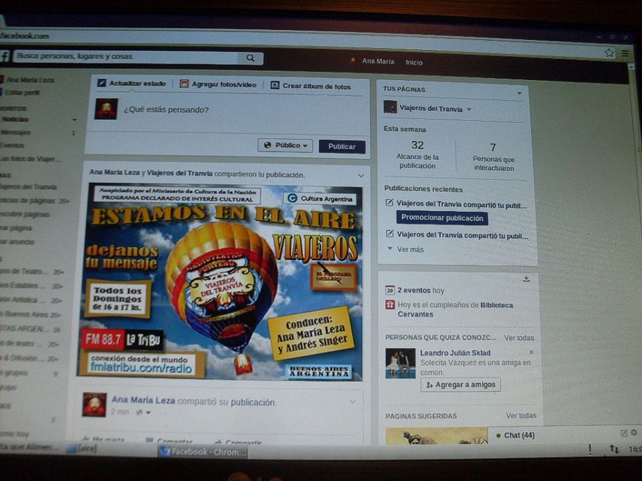Open chat settings gear
This screenshot has height=481, width=642.
[634, 432]
